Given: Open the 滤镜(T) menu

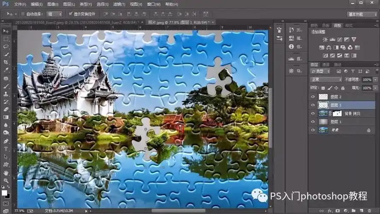Looking at the screenshot, I should click(119, 4).
